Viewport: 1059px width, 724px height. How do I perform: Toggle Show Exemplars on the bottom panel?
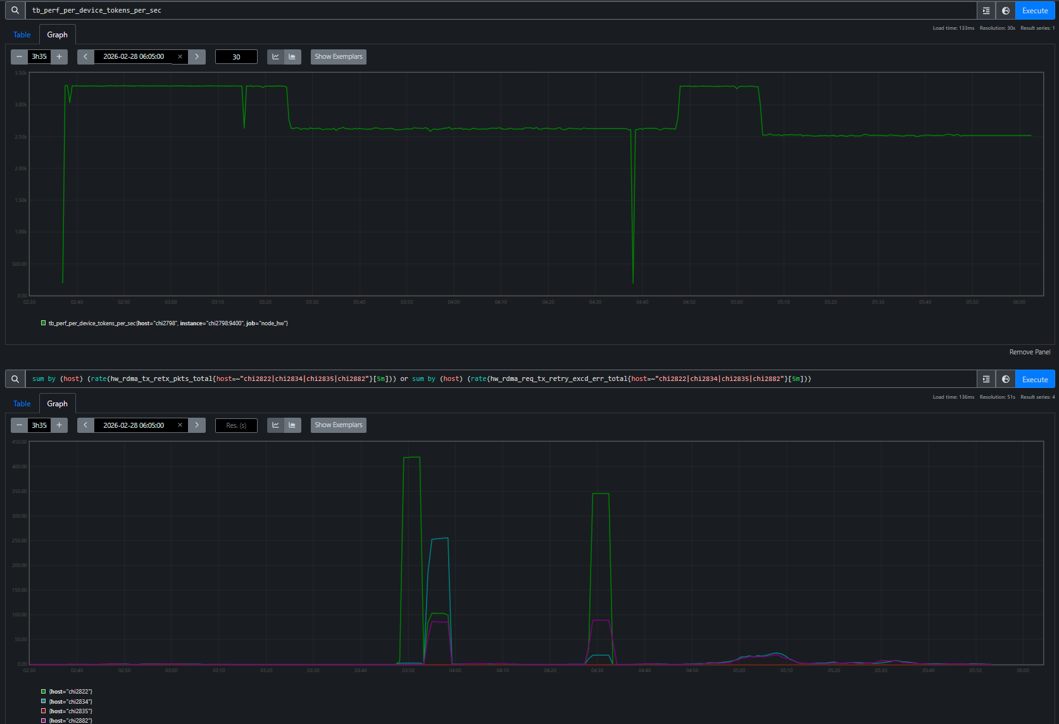(338, 425)
